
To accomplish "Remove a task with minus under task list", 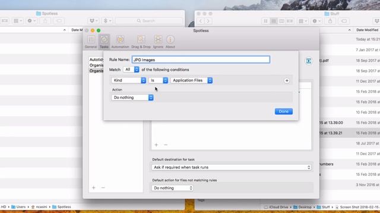I will pos(103,188).
